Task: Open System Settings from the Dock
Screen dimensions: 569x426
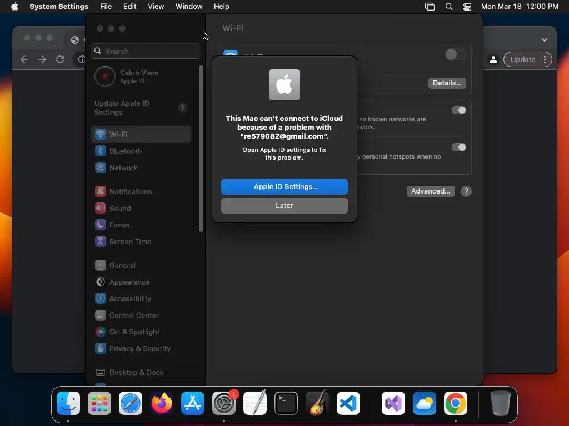Action: pyautogui.click(x=224, y=403)
